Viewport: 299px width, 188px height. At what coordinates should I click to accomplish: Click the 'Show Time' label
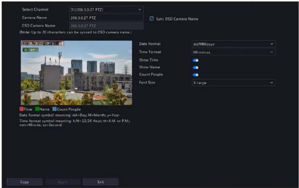[149, 60]
